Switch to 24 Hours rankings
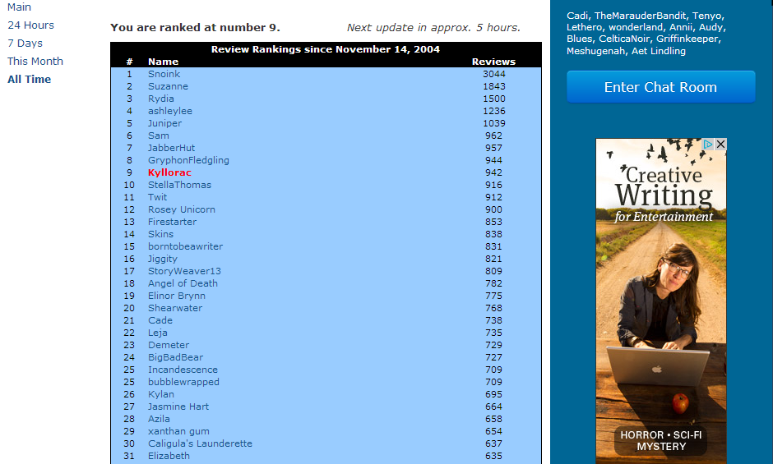Image resolution: width=773 pixels, height=464 pixels. [x=30, y=25]
